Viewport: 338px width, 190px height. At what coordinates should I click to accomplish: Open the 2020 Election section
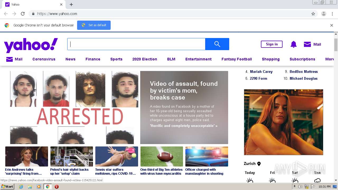pyautogui.click(x=145, y=59)
